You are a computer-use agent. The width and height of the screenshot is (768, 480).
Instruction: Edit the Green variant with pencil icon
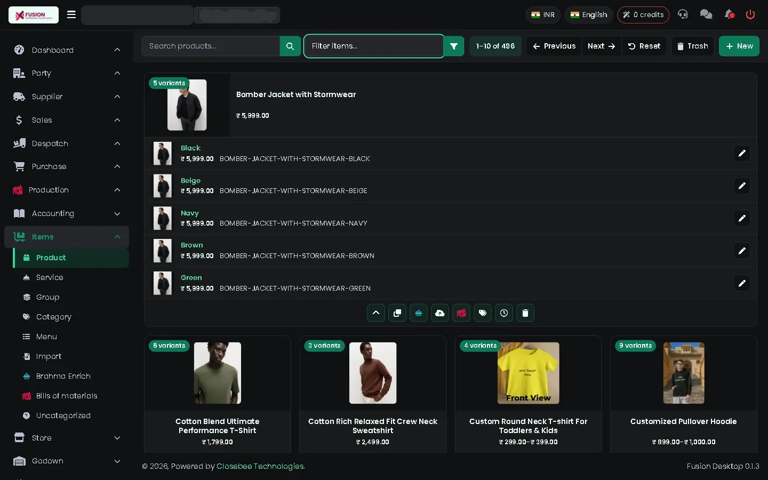click(742, 283)
